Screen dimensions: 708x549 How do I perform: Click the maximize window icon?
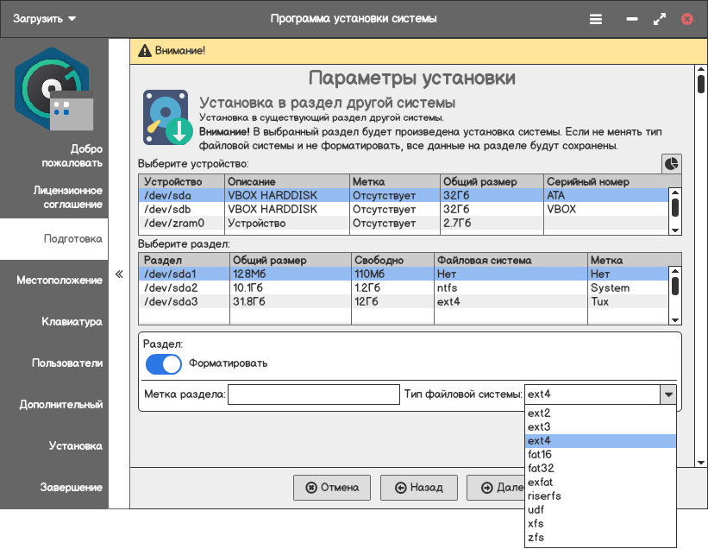point(660,19)
